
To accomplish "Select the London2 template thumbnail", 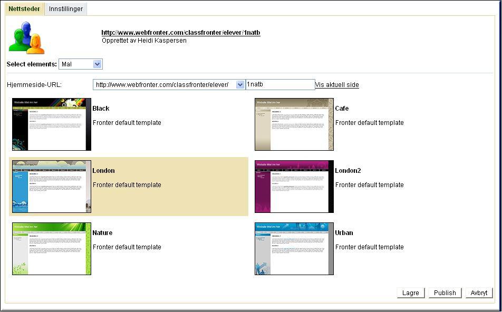I will tap(294, 187).
